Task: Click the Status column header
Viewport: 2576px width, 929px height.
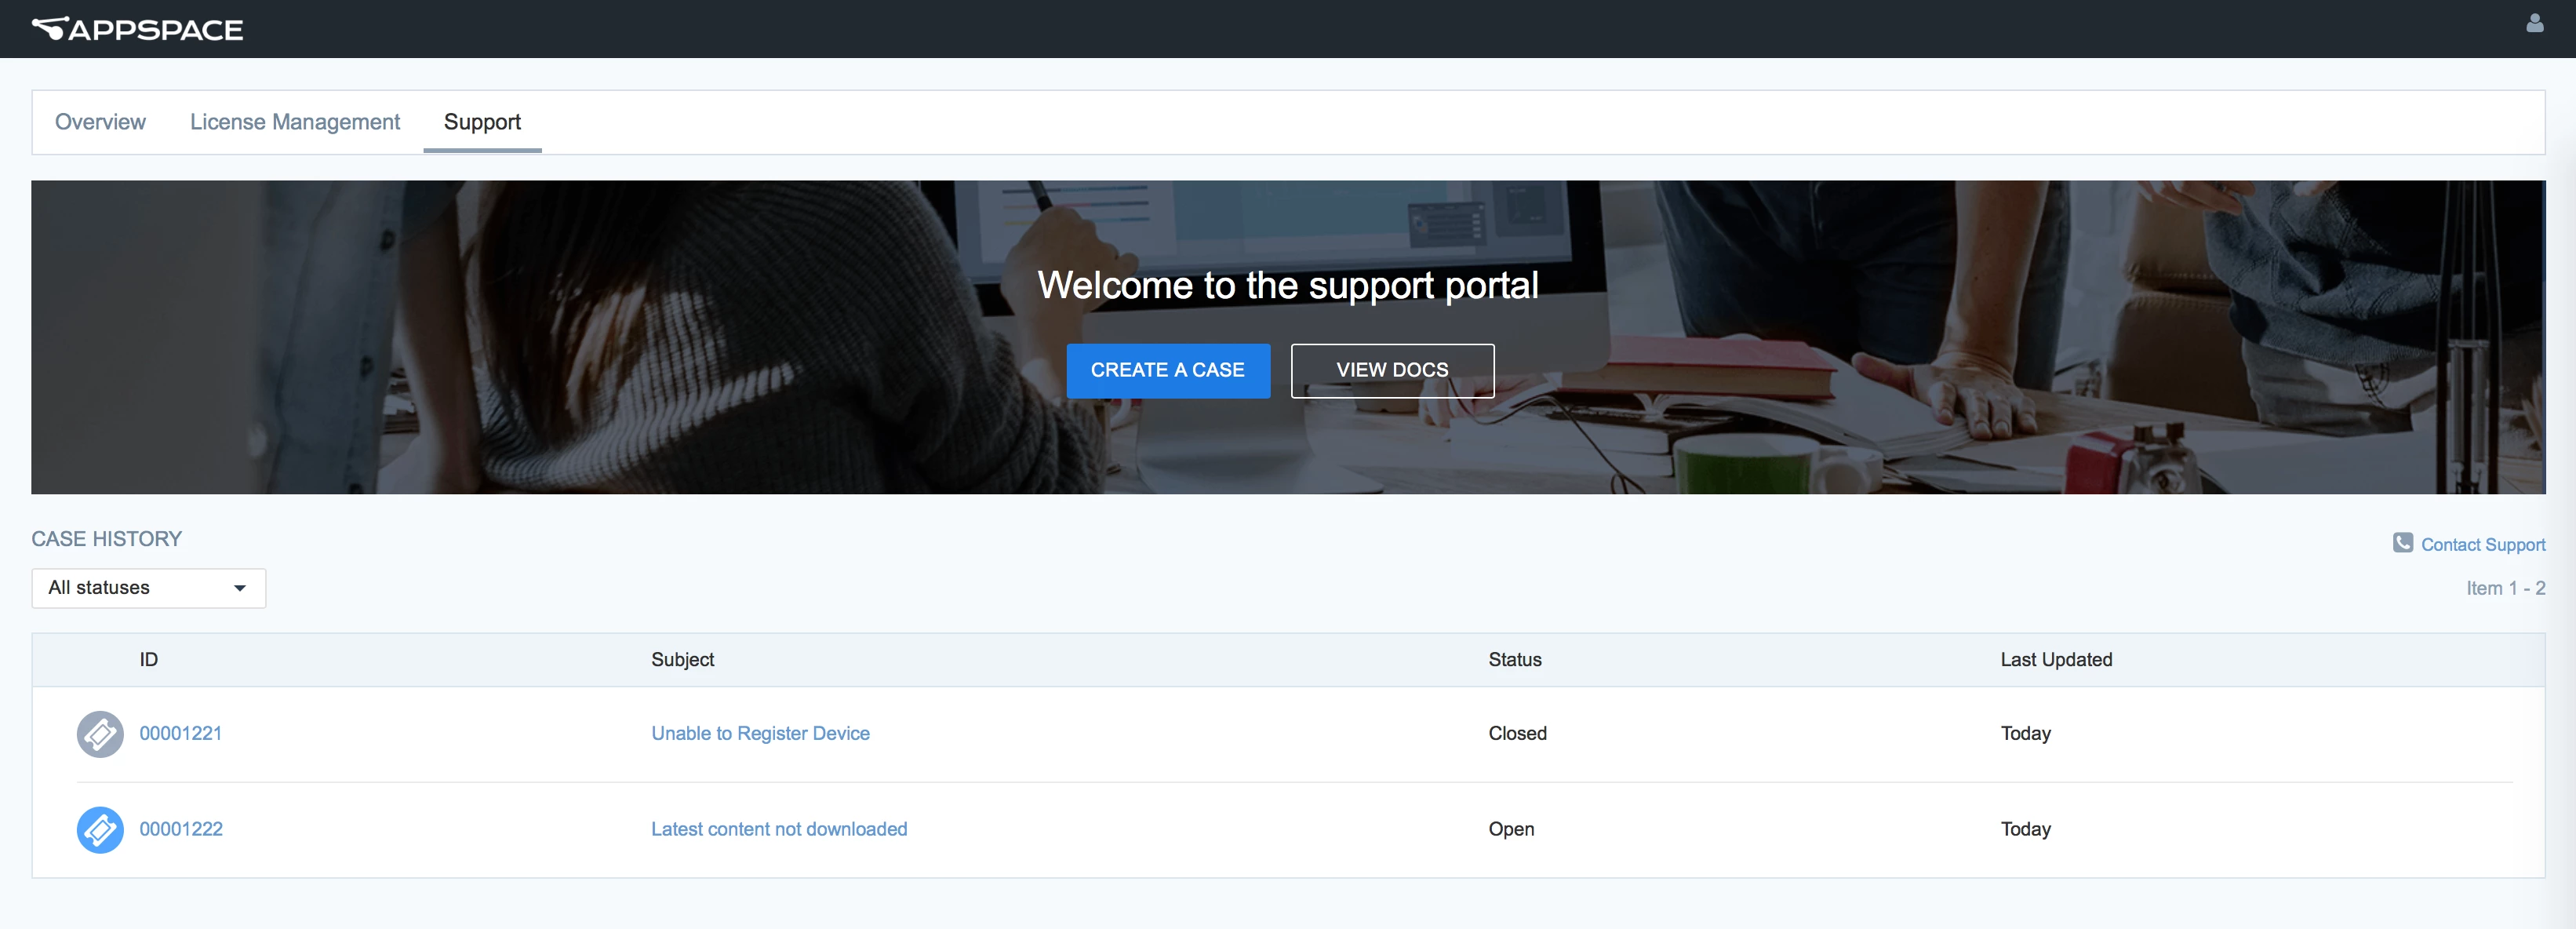Action: pos(1514,659)
